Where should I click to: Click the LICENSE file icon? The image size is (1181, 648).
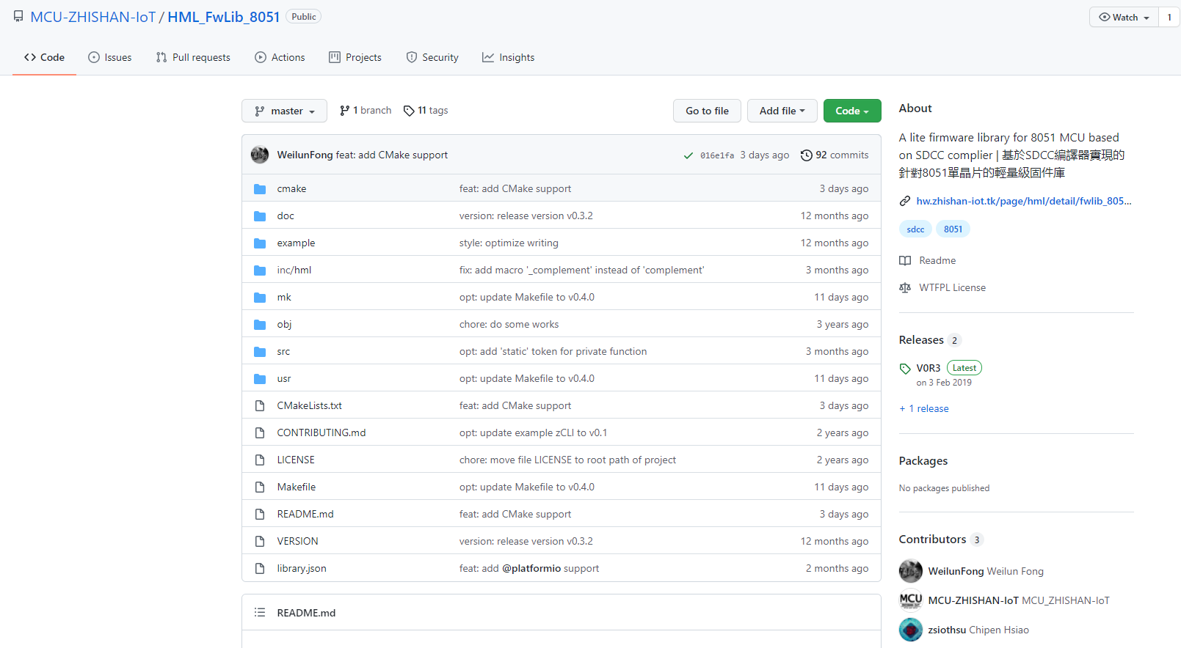tap(260, 460)
